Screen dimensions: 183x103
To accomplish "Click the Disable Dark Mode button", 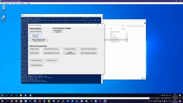I will tap(36, 65).
